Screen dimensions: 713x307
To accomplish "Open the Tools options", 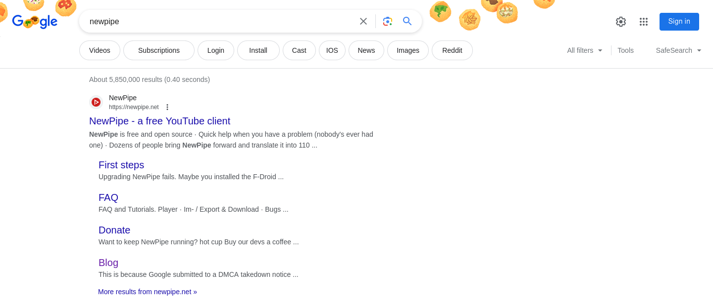I will pos(625,50).
